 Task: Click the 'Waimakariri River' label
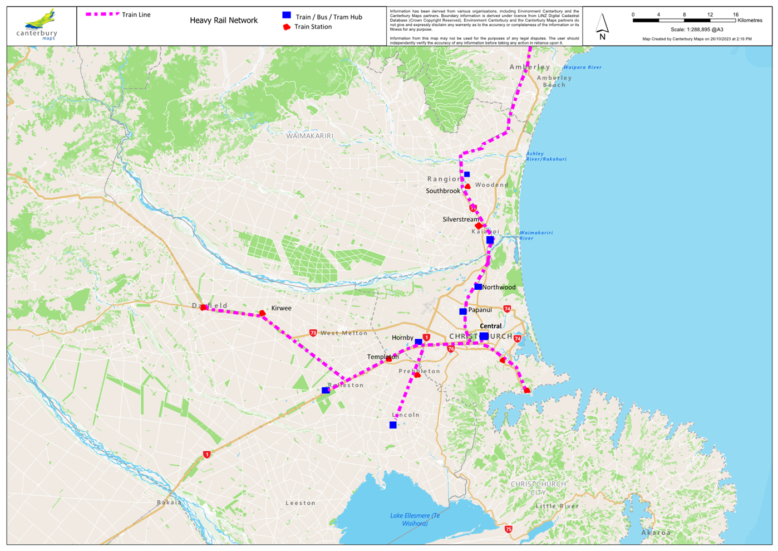click(x=536, y=236)
